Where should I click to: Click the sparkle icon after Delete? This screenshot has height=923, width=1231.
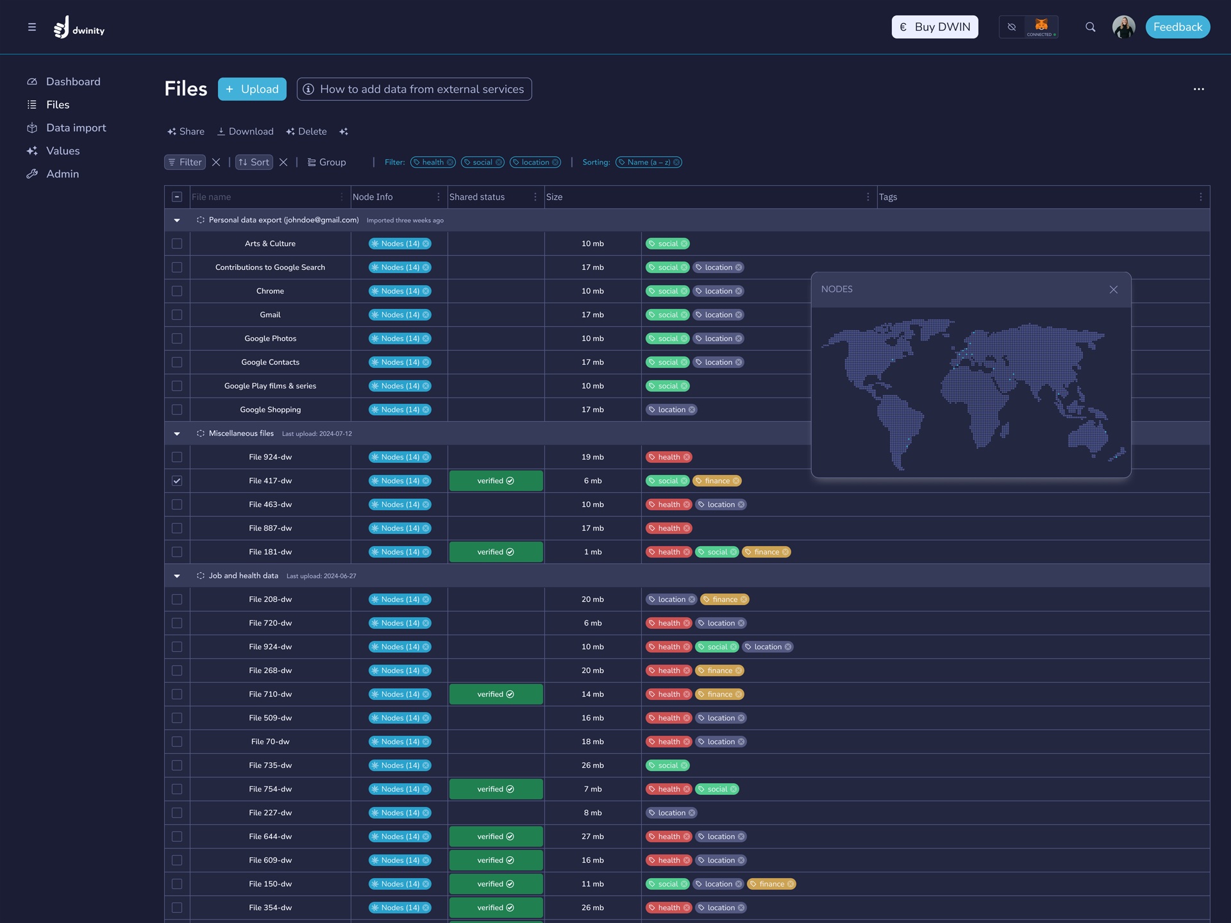(344, 131)
